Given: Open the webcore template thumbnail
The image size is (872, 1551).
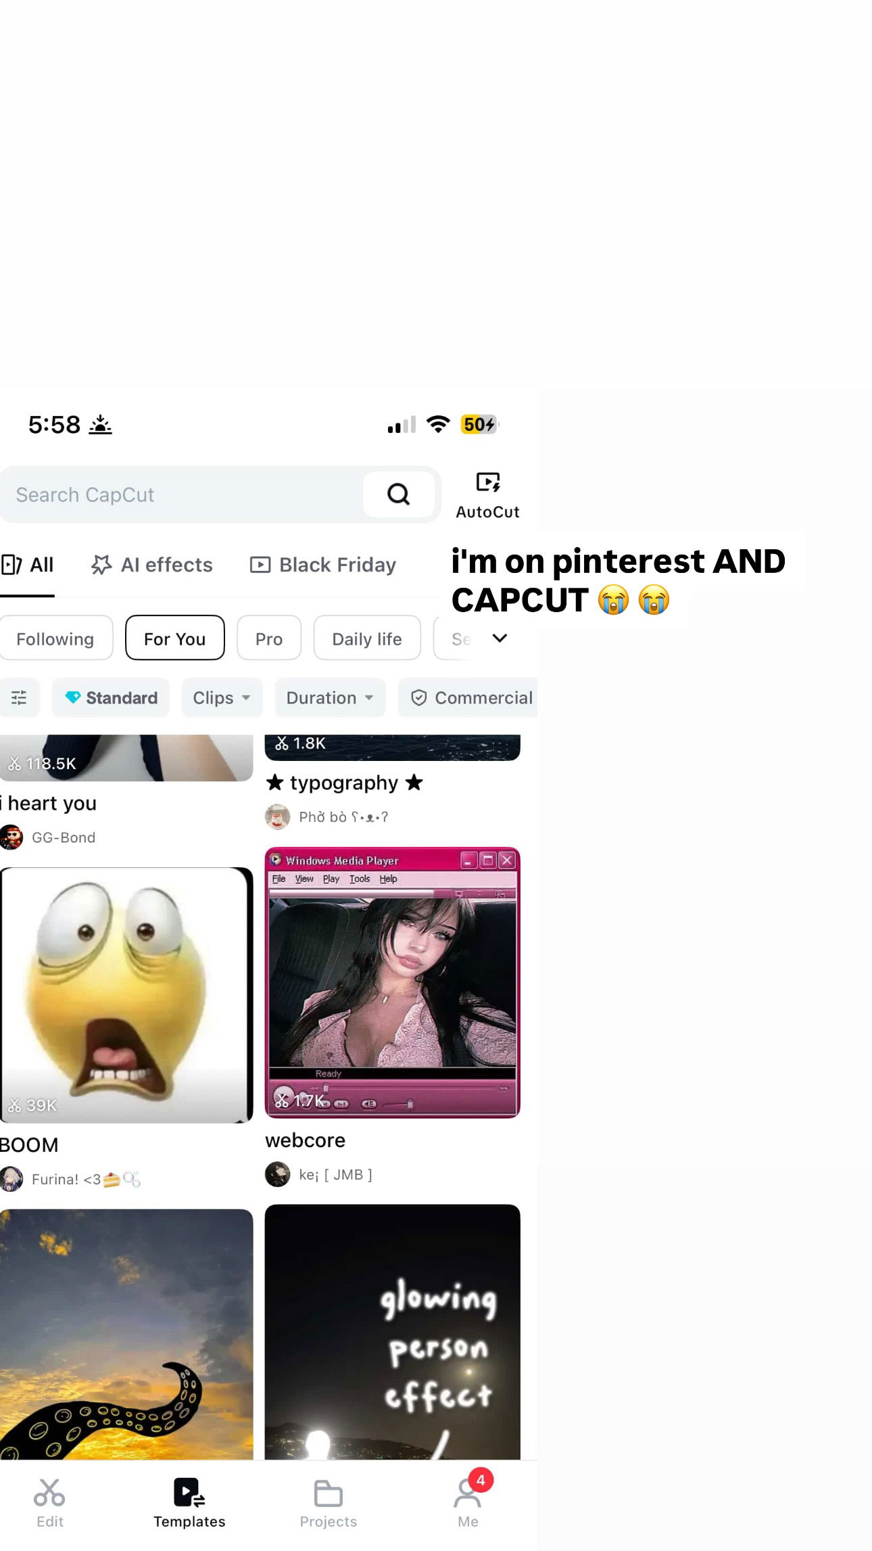Looking at the screenshot, I should click(392, 982).
